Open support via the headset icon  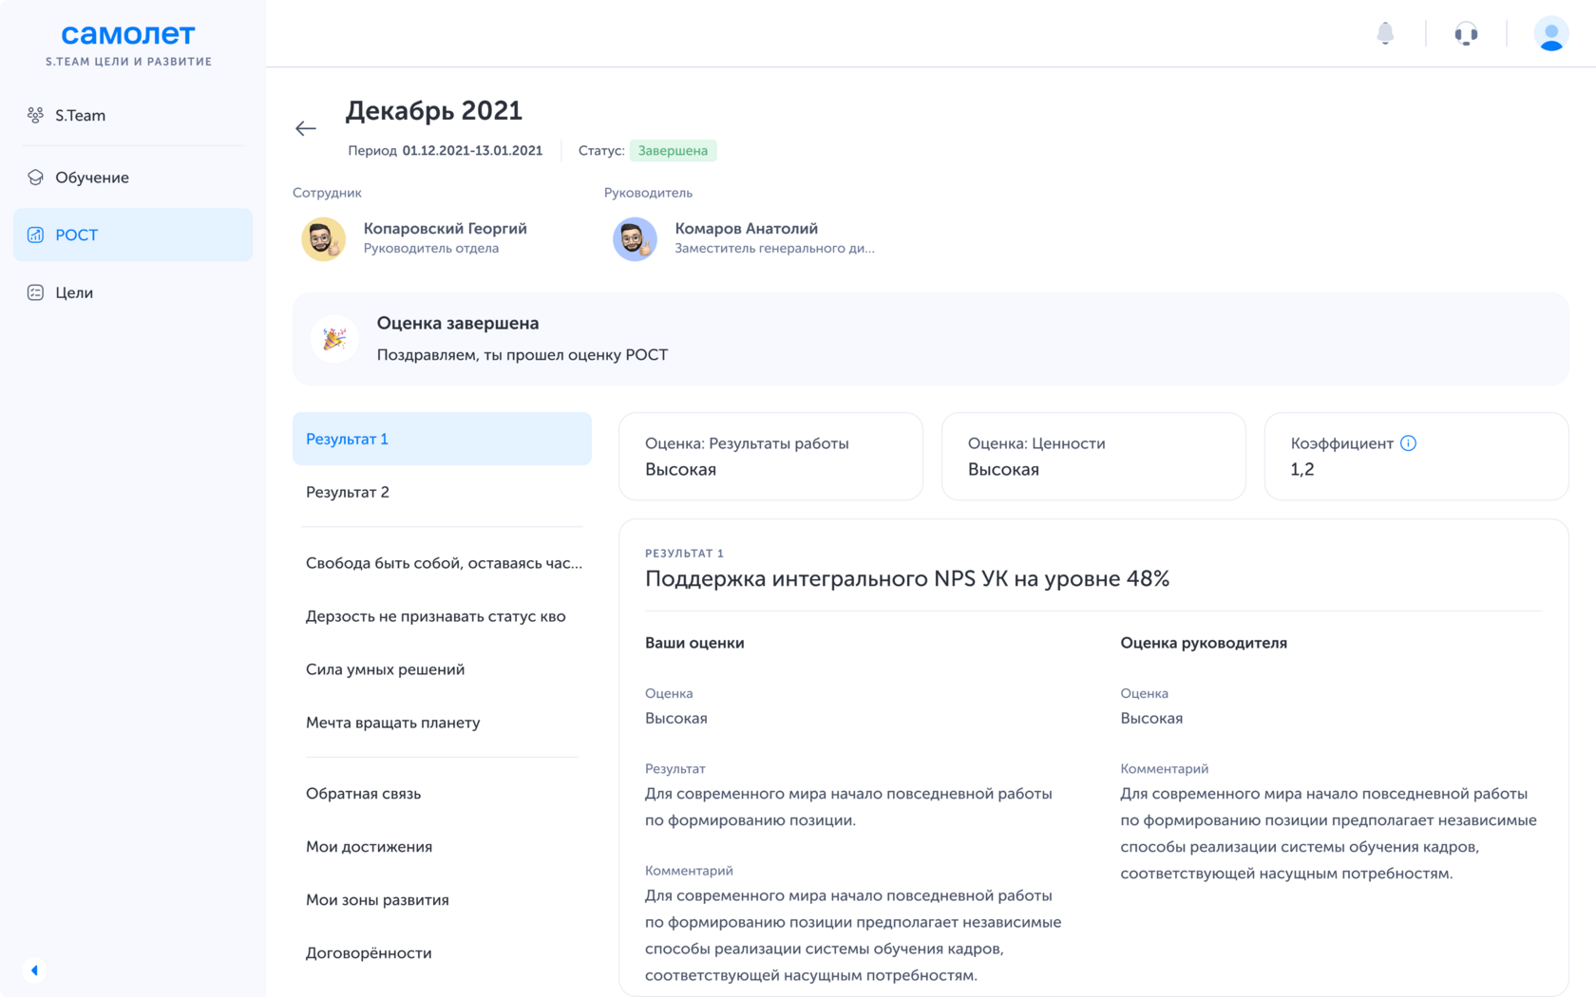(x=1466, y=34)
